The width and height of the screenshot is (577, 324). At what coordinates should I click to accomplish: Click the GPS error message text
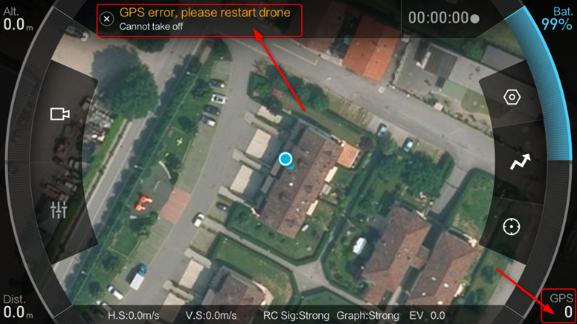[204, 13]
